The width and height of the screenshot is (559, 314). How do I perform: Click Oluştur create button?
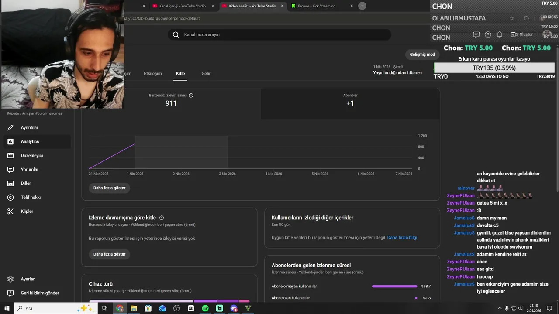pyautogui.click(x=522, y=34)
